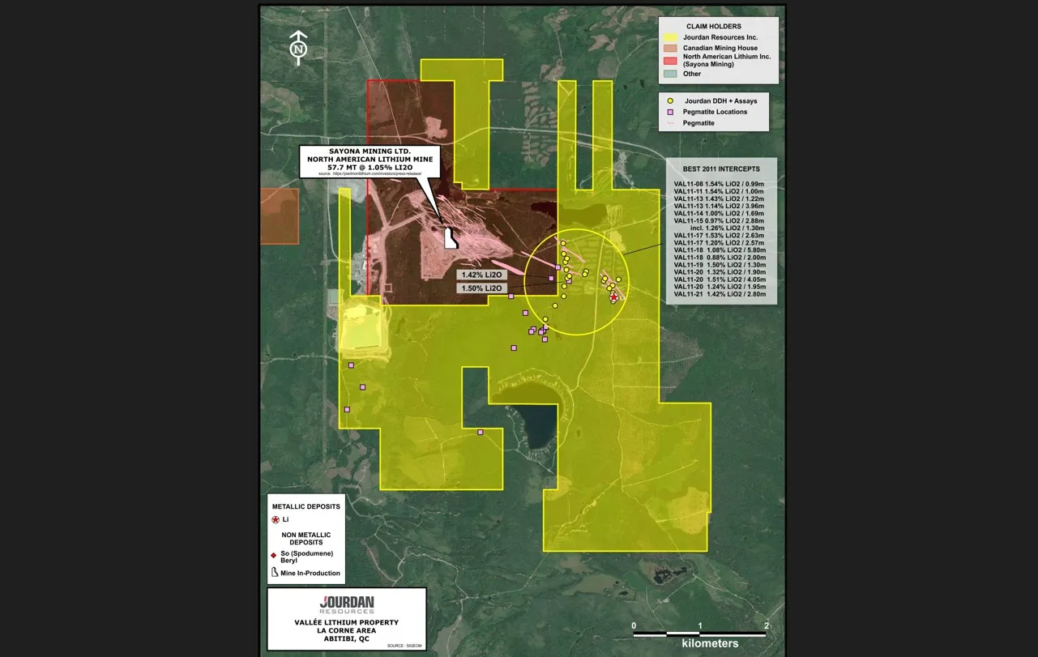Image resolution: width=1038 pixels, height=657 pixels.
Task: Click the '57.7 MT @ 1.05% LI2O' text
Action: 369,167
